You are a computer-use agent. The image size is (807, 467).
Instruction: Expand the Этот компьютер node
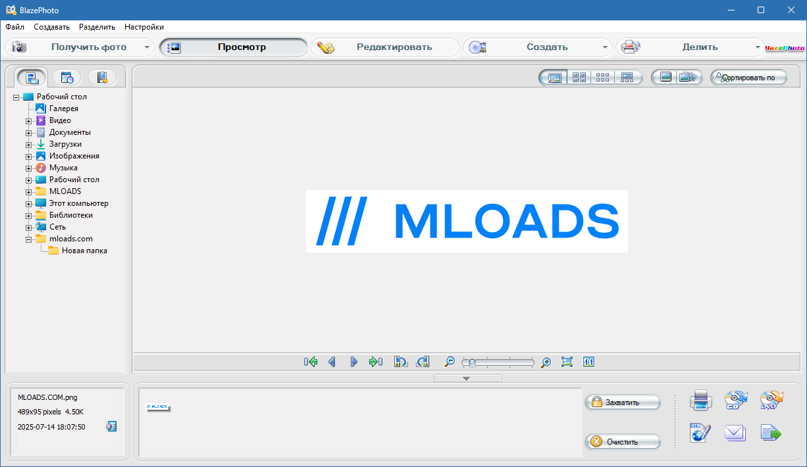point(29,203)
